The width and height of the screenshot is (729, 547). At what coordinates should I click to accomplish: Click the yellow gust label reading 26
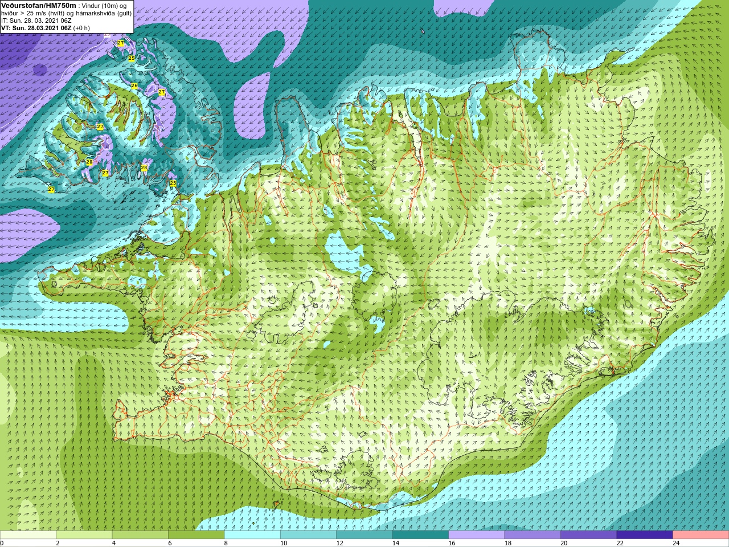[134, 86]
